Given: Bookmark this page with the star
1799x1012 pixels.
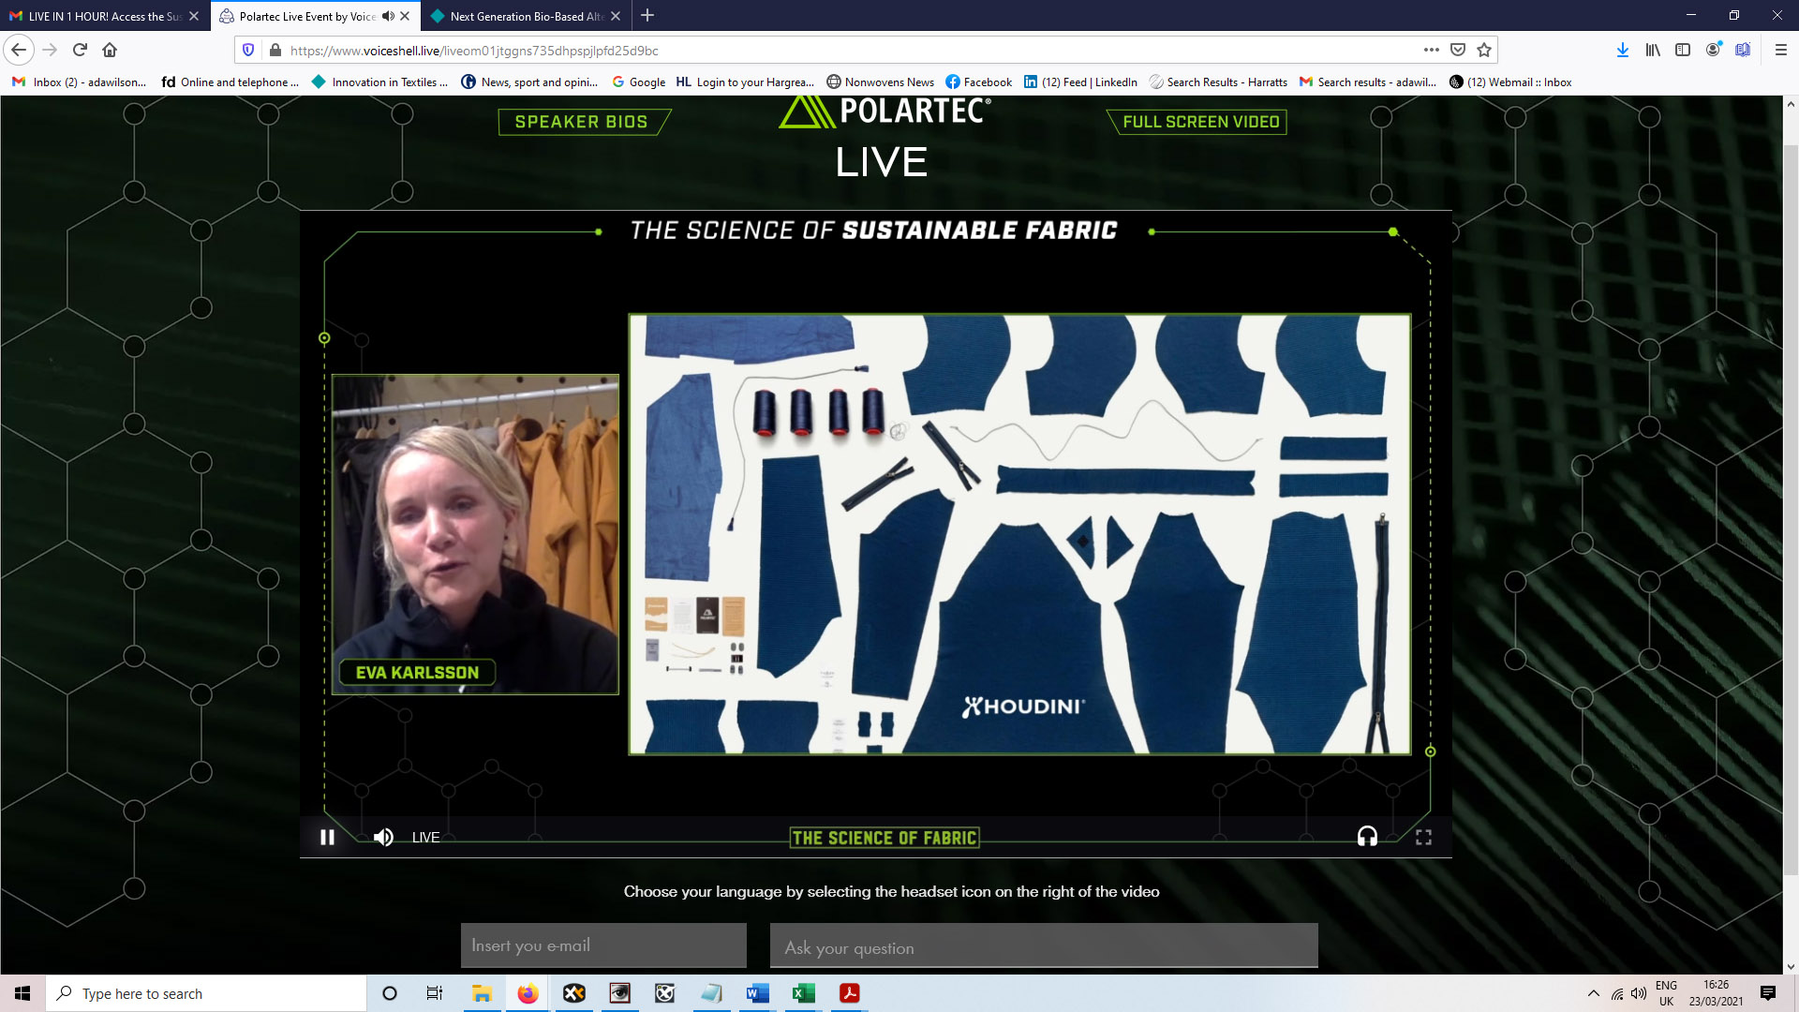Looking at the screenshot, I should pyautogui.click(x=1484, y=50).
